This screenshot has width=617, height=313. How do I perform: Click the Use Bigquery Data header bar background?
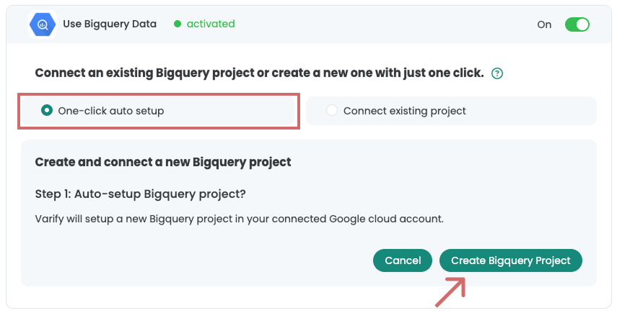pyautogui.click(x=309, y=24)
